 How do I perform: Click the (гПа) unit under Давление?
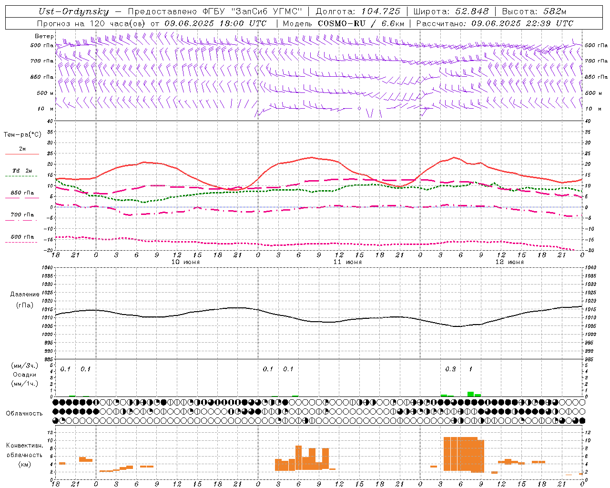click(25, 305)
